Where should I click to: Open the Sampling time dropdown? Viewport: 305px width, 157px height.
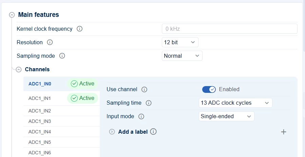(x=235, y=103)
